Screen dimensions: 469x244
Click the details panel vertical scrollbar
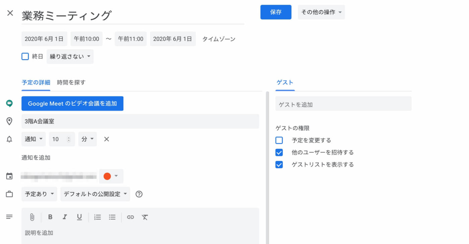tap(267, 167)
